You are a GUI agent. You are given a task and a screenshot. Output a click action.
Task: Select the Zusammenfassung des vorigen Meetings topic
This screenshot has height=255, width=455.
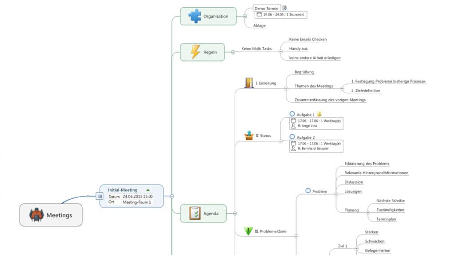coord(330,100)
